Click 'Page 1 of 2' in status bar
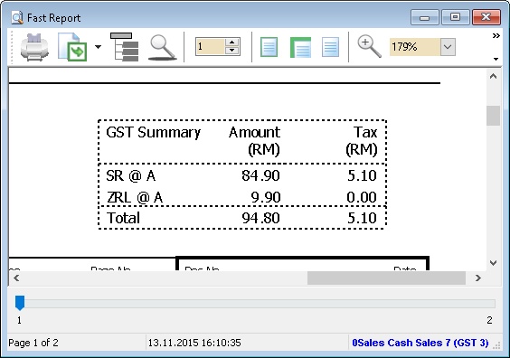510x358 pixels. point(33,343)
